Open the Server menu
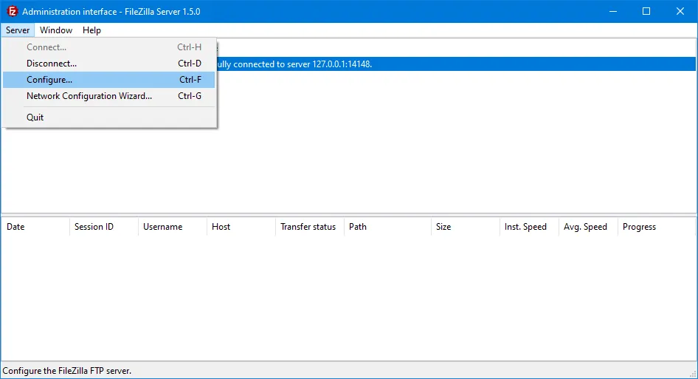The width and height of the screenshot is (698, 379). click(18, 30)
